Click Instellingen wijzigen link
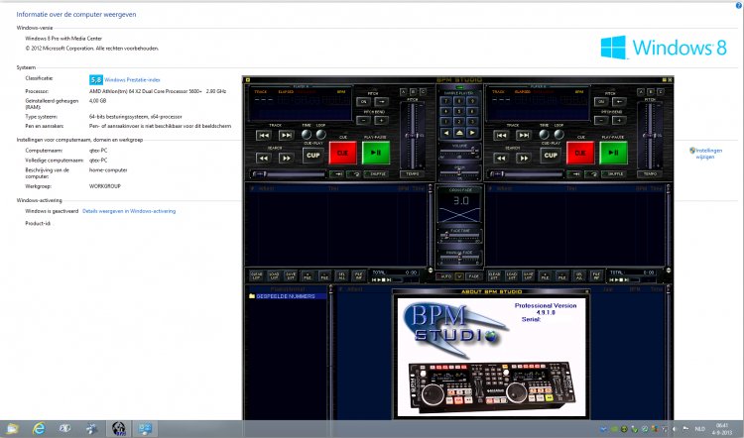Screen dimensions: 744x438 tap(708, 154)
